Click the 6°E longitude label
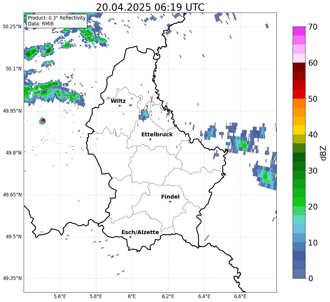330x302 pixels. (132, 296)
